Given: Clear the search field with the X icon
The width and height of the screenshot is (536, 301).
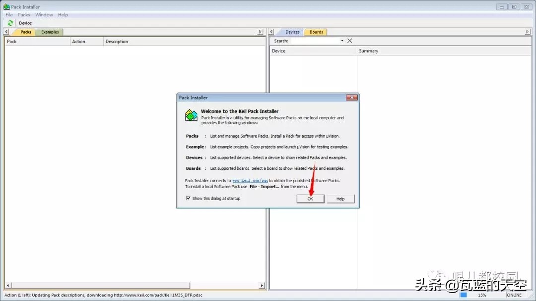Looking at the screenshot, I should point(349,41).
